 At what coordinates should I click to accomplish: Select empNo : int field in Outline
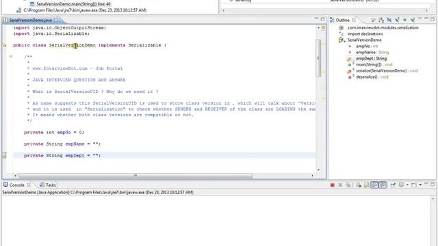(x=367, y=46)
